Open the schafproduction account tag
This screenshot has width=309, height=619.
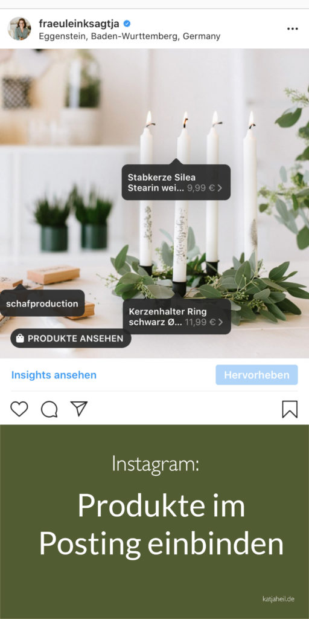point(42,303)
